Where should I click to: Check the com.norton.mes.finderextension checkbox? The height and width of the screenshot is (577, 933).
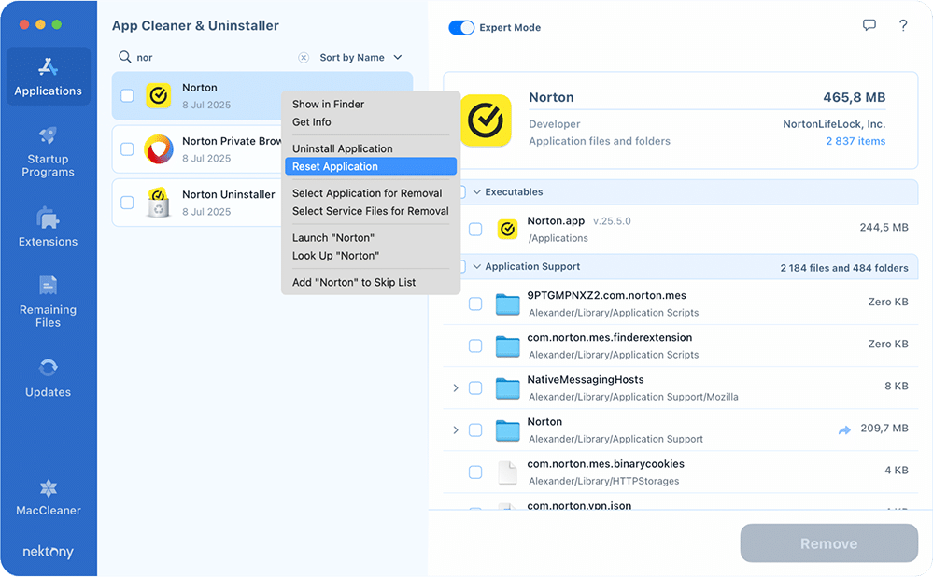(x=475, y=345)
